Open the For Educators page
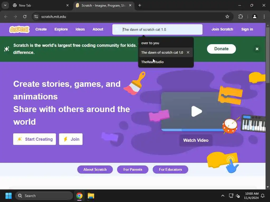The width and height of the screenshot is (270, 202). pos(171,170)
